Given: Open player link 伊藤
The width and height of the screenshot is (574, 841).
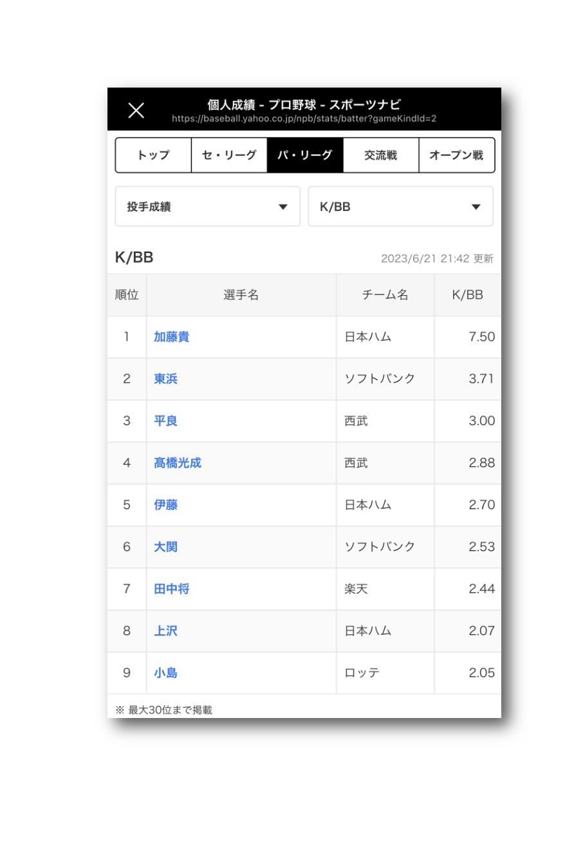Looking at the screenshot, I should 165,505.
